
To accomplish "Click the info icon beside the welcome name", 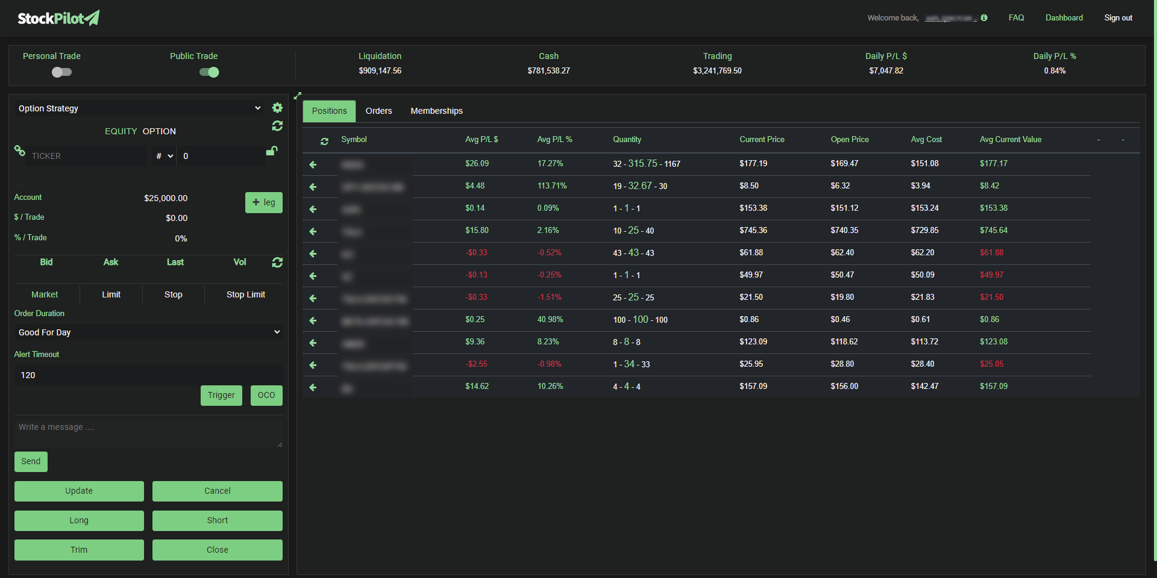I will (x=984, y=17).
